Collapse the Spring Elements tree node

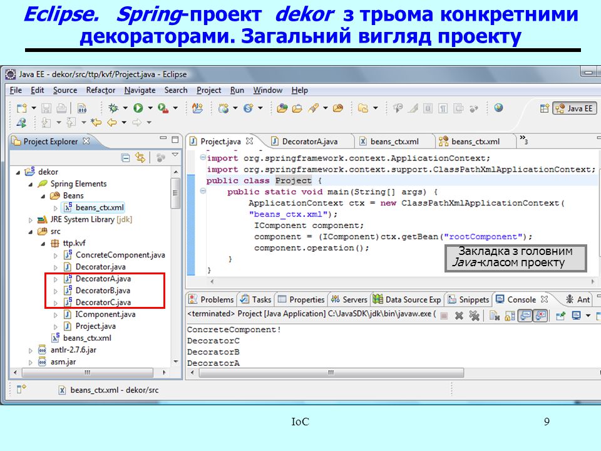31,184
